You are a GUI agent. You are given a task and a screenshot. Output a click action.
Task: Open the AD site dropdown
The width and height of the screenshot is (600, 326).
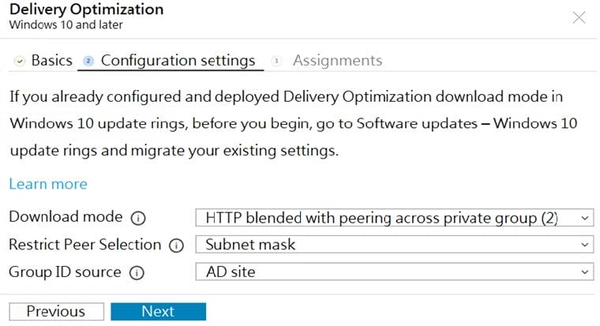tap(395, 272)
